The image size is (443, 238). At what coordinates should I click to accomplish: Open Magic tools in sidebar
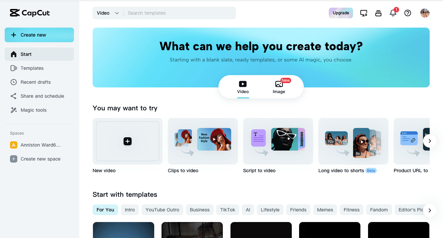tap(33, 110)
